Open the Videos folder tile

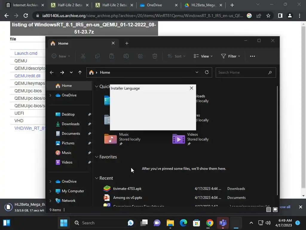click(191, 139)
